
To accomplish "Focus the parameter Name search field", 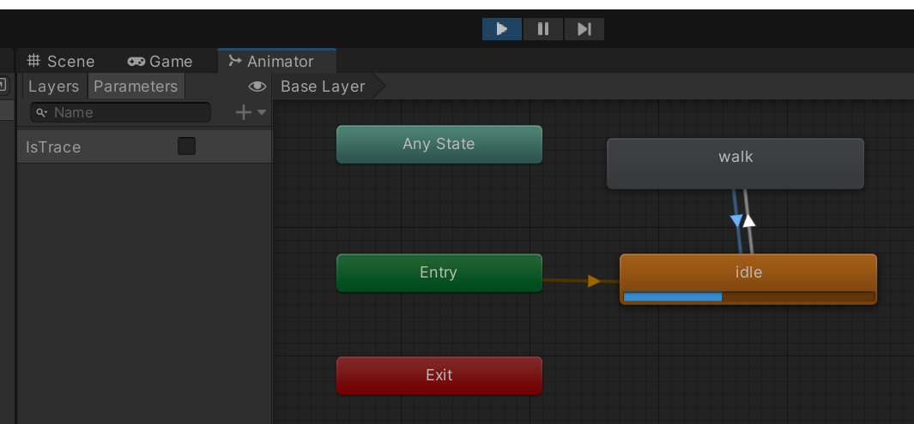I will tap(121, 112).
